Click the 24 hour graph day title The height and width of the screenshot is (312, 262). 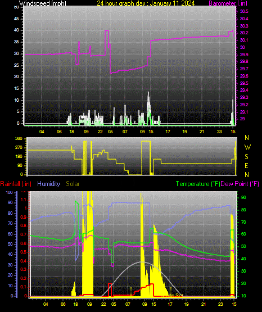point(146,3)
